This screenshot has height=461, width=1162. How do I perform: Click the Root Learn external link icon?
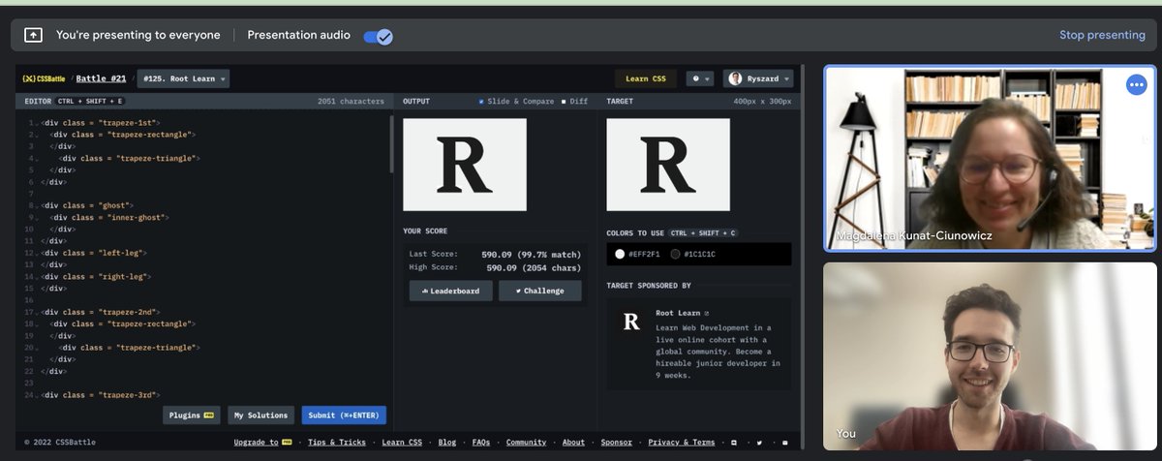(706, 314)
